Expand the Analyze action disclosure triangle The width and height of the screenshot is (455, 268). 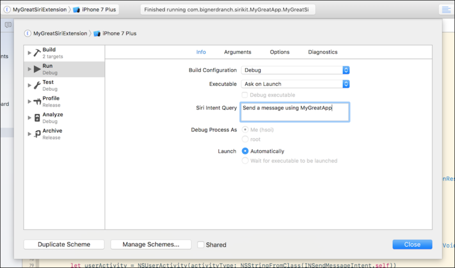(x=29, y=118)
